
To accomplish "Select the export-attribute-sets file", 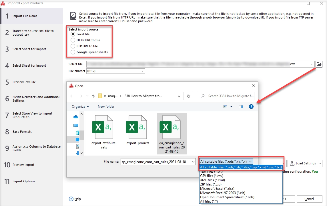I will click(x=104, y=132).
